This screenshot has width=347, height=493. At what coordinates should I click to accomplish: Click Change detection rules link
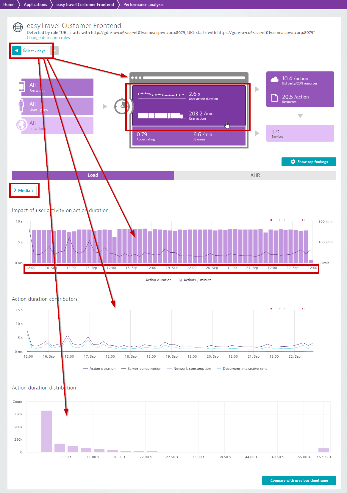(48, 37)
